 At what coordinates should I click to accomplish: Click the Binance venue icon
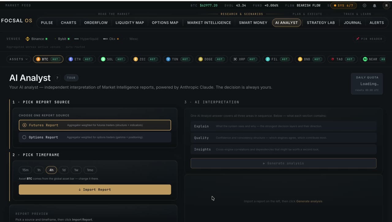click(x=28, y=39)
